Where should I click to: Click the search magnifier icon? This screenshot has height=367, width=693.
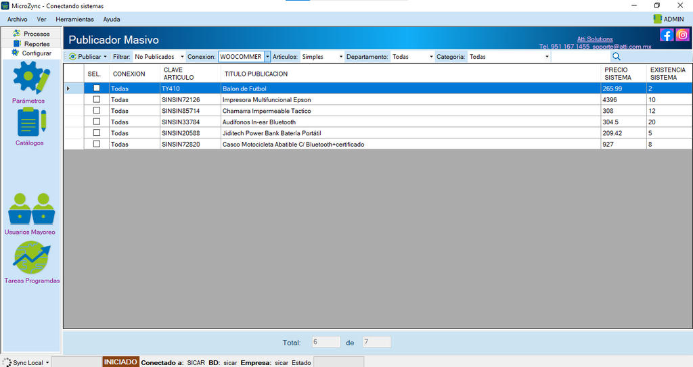(x=616, y=57)
